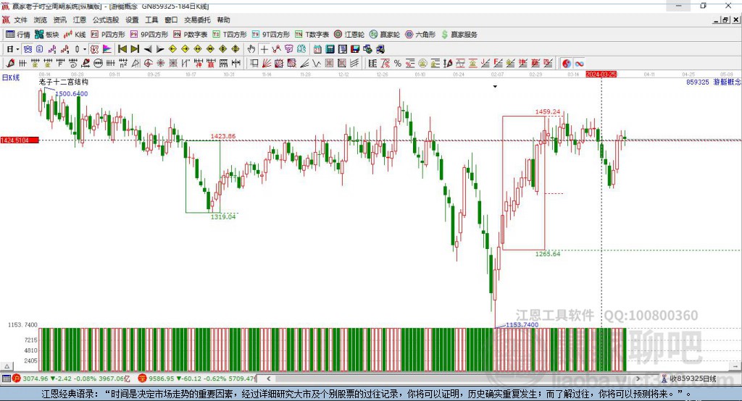Open the P四方形 tool

(x=107, y=35)
